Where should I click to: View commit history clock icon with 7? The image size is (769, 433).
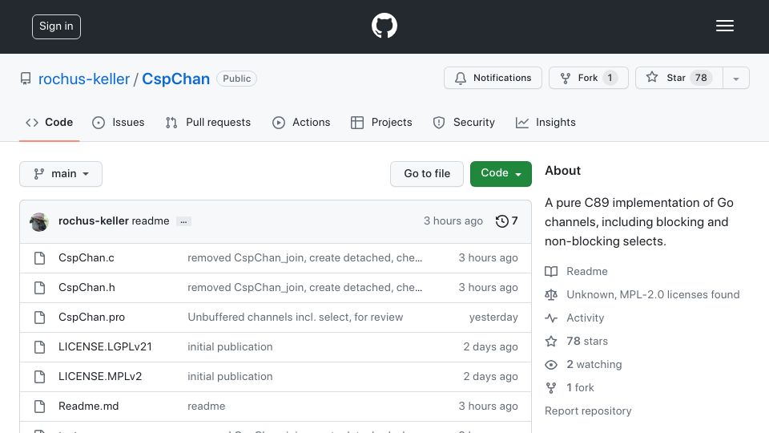506,221
